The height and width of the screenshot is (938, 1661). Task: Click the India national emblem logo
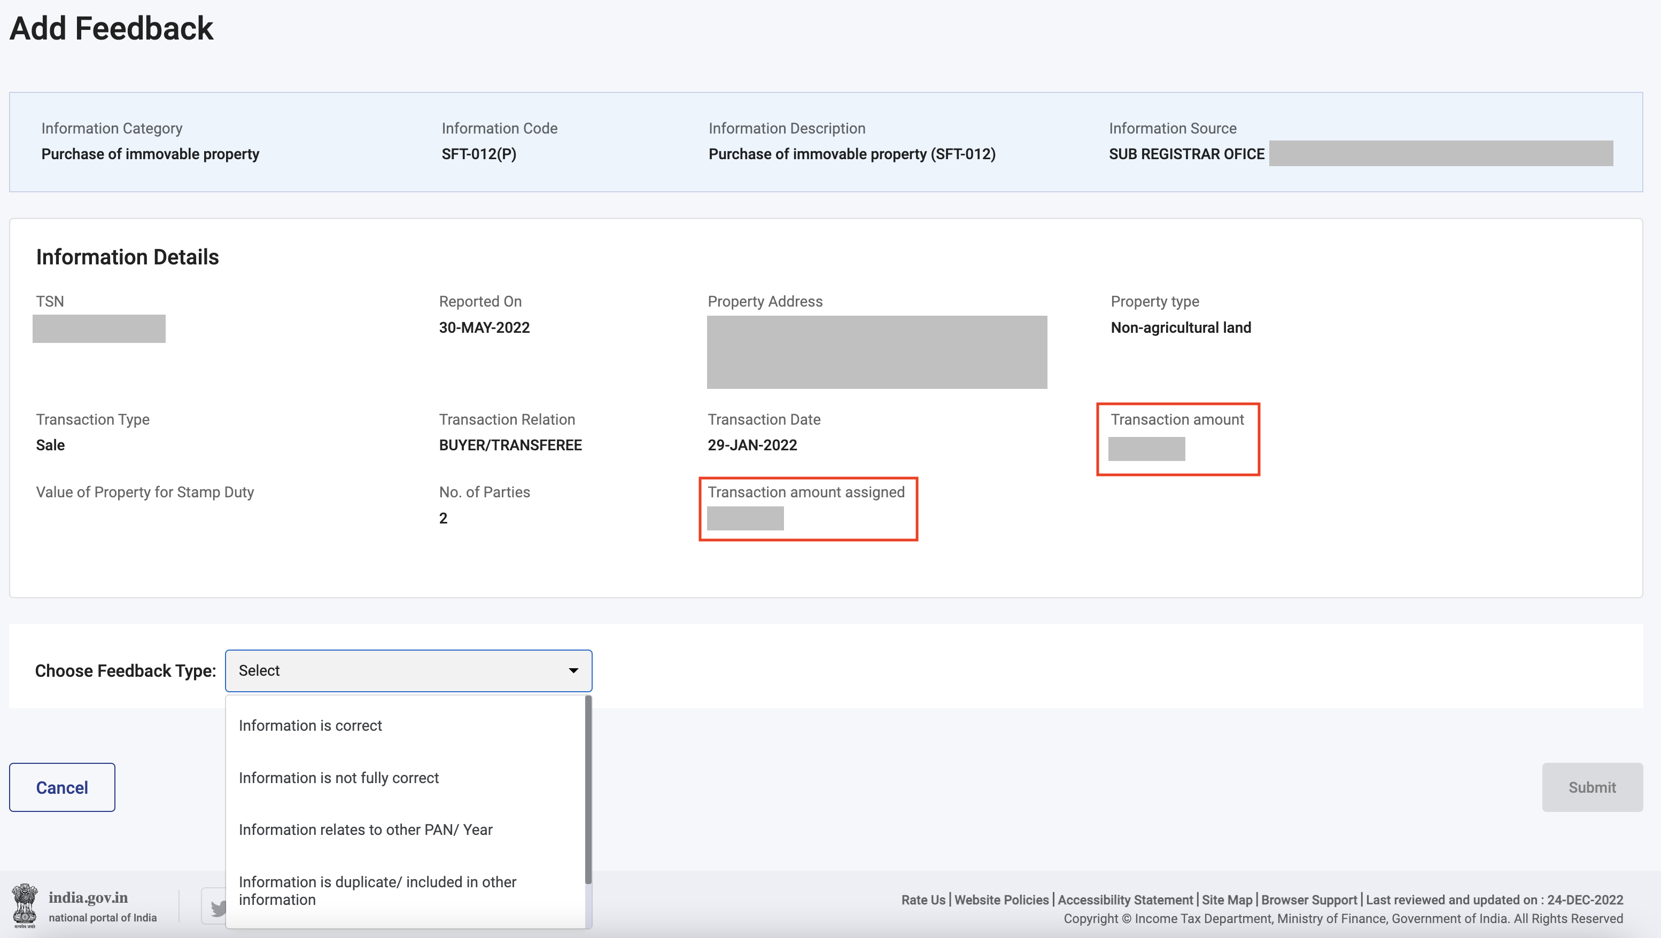tap(25, 905)
